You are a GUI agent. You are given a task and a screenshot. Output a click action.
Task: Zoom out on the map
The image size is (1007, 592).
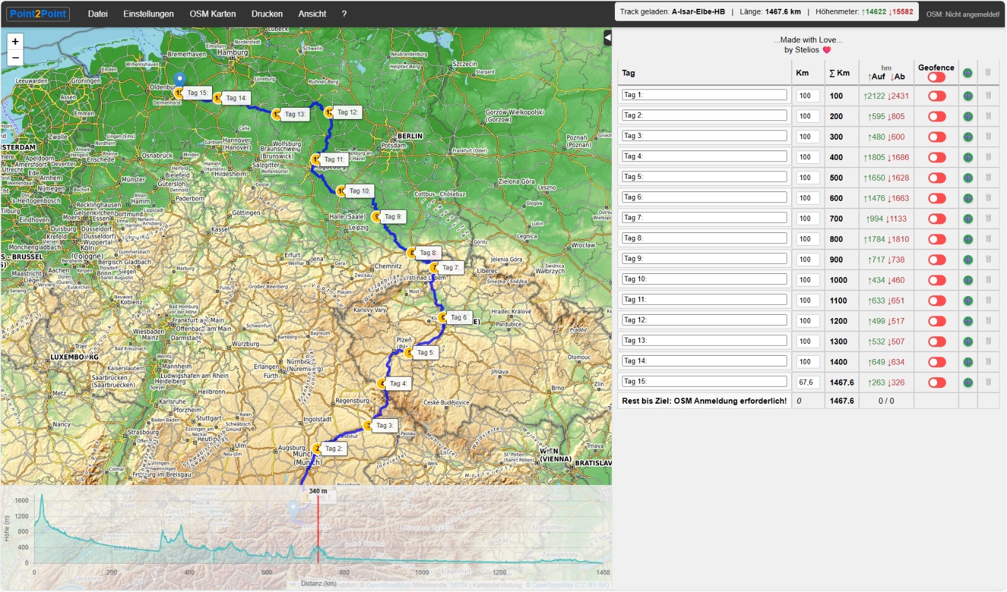click(15, 58)
